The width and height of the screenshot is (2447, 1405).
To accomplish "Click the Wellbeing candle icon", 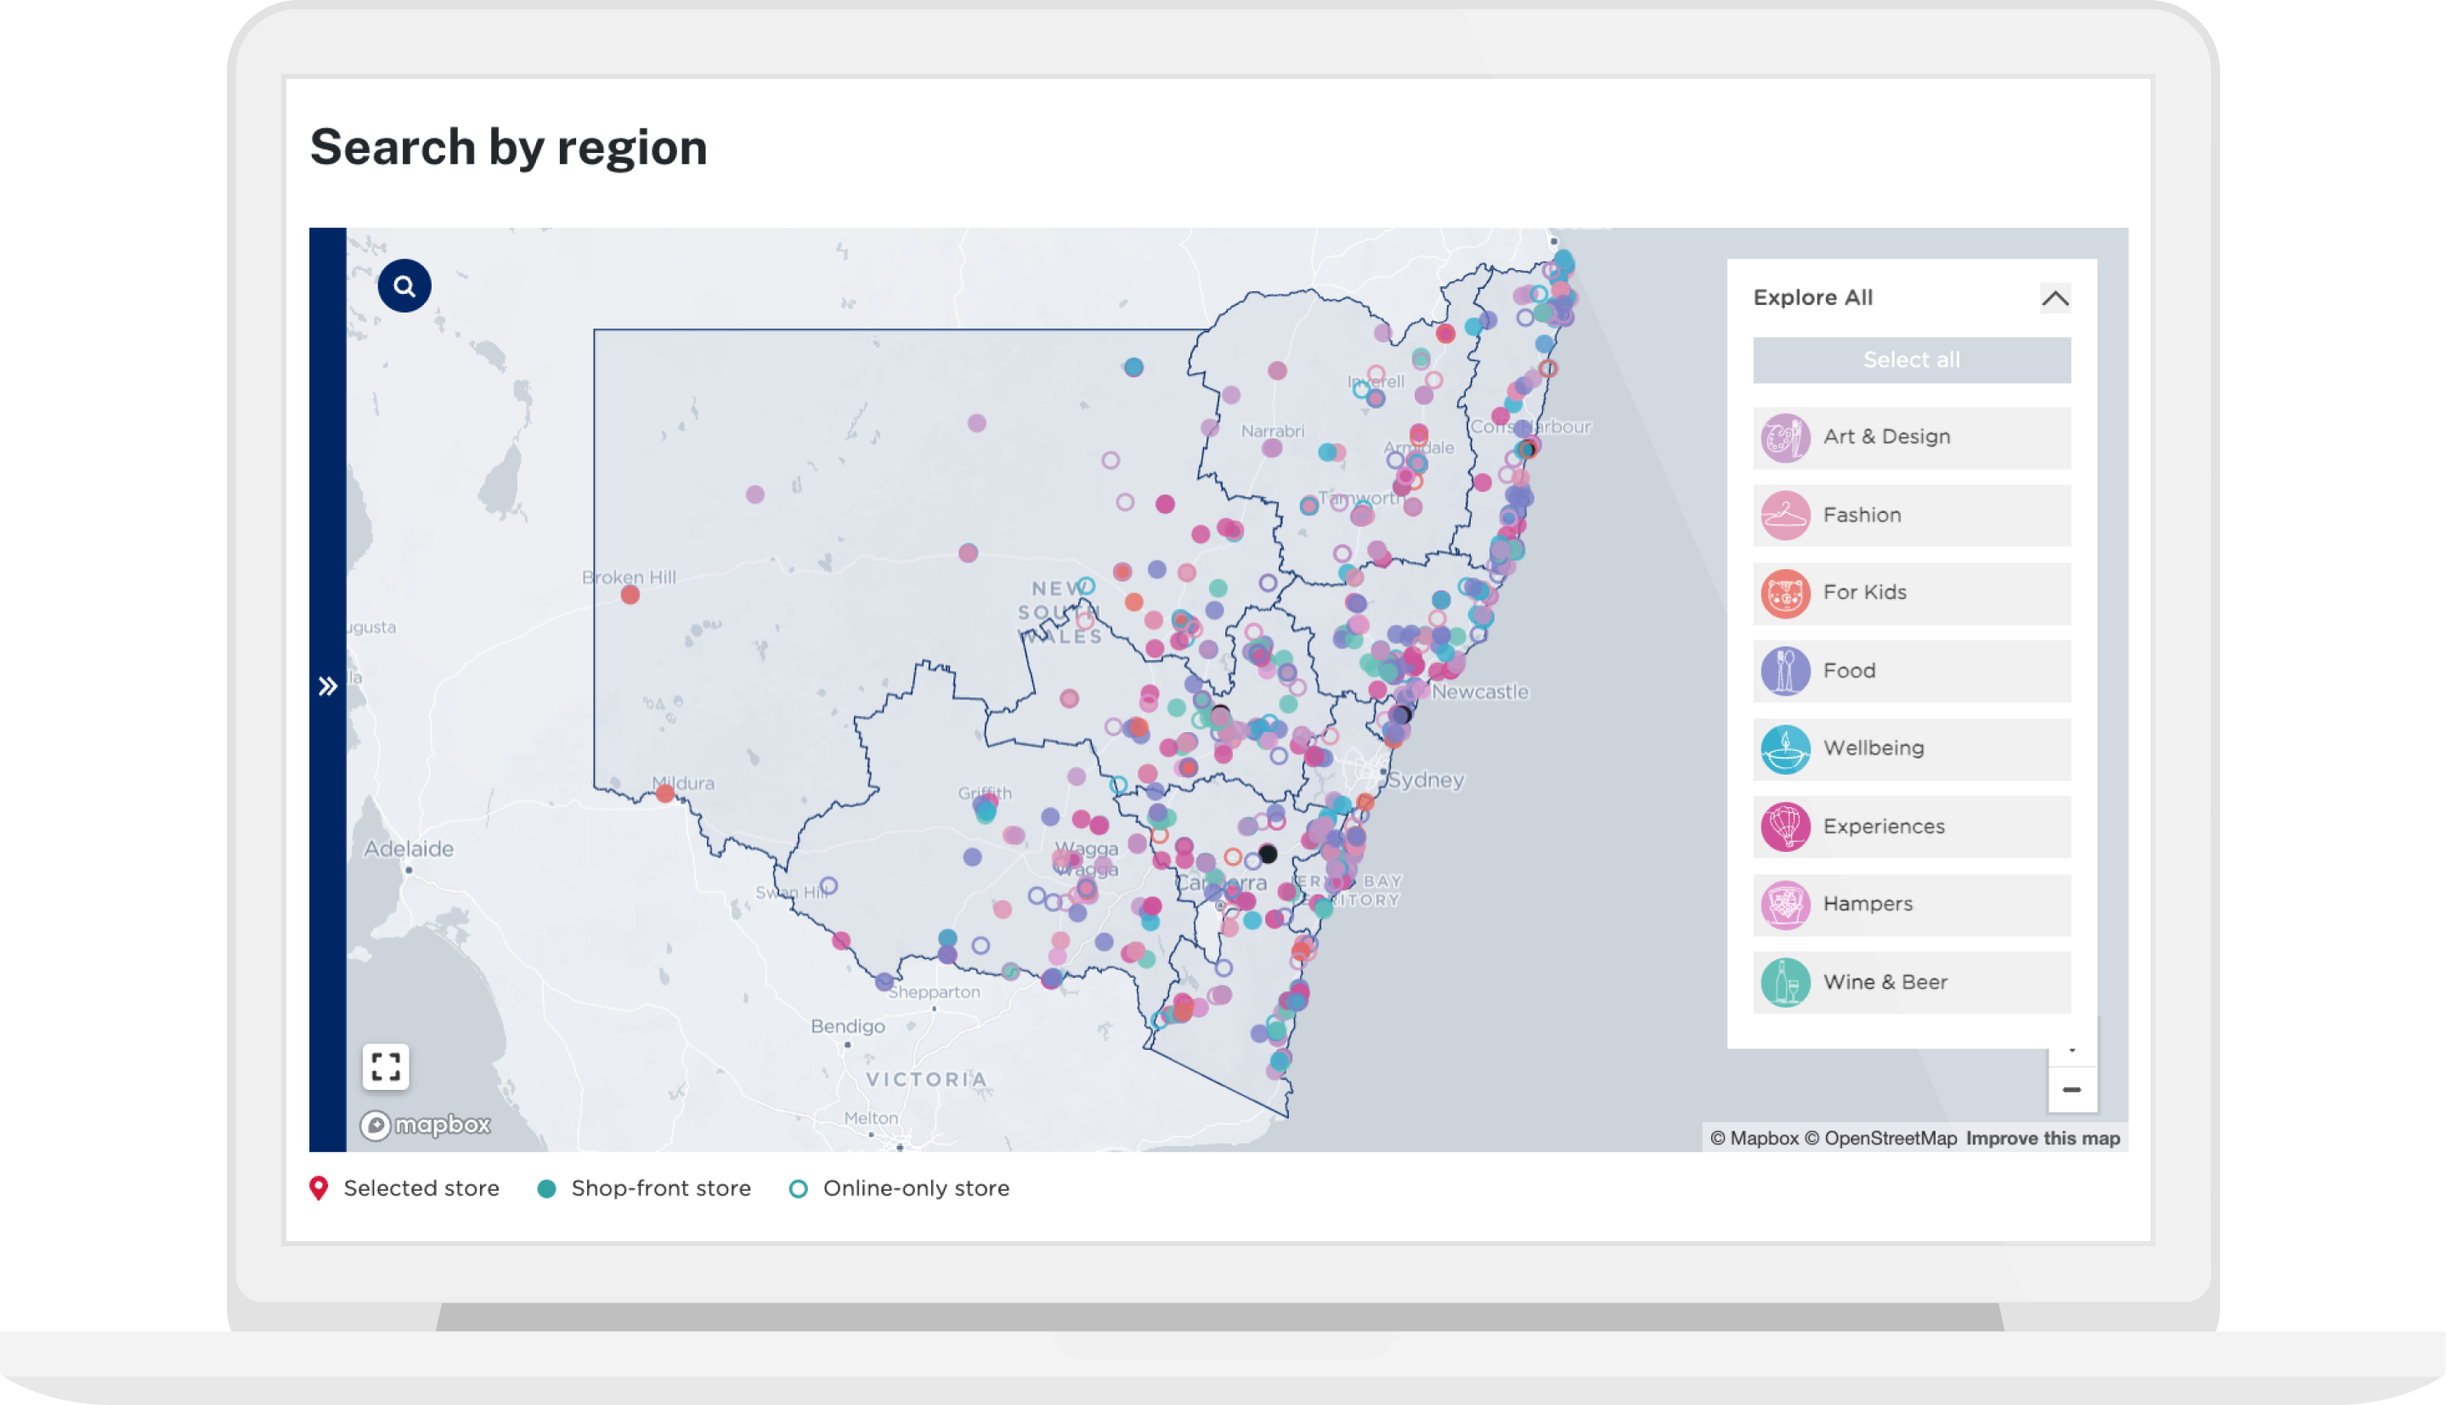I will [1785, 749].
